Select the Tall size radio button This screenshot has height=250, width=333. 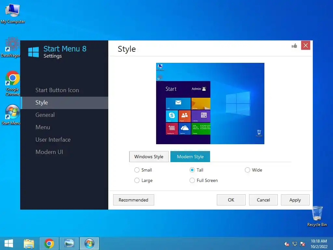[192, 170]
